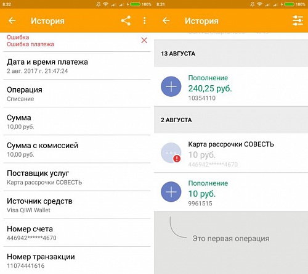This screenshot has height=274, width=308.
Task: Select the Поставщик услуг row
Action: coord(77,177)
